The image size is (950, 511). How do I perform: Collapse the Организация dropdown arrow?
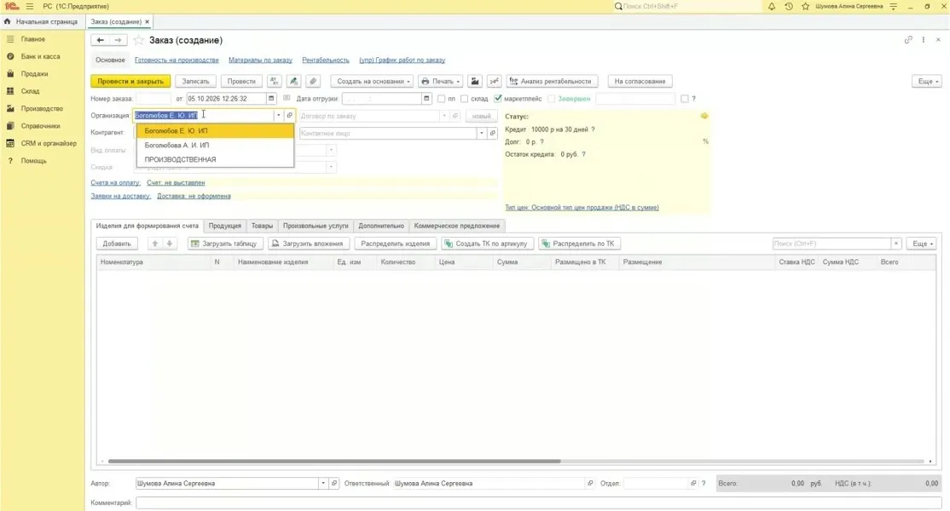tap(279, 116)
